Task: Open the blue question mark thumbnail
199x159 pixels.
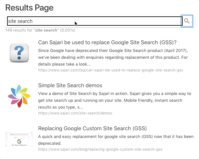Action: tap(19, 53)
